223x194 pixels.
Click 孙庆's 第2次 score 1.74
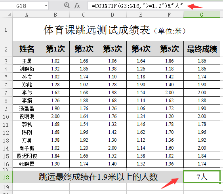tap(84, 77)
